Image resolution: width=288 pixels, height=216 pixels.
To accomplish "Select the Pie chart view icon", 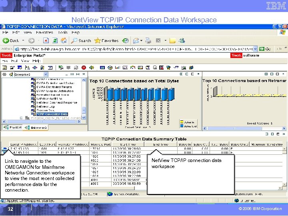I will point(110,68).
